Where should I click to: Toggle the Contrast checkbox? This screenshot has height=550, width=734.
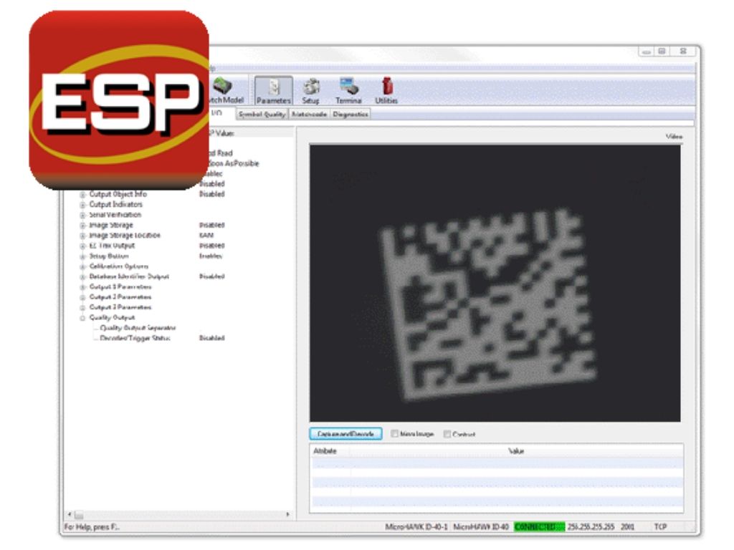click(447, 434)
